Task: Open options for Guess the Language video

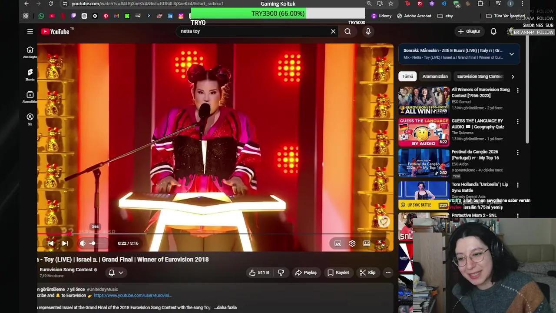Action: (x=517, y=121)
